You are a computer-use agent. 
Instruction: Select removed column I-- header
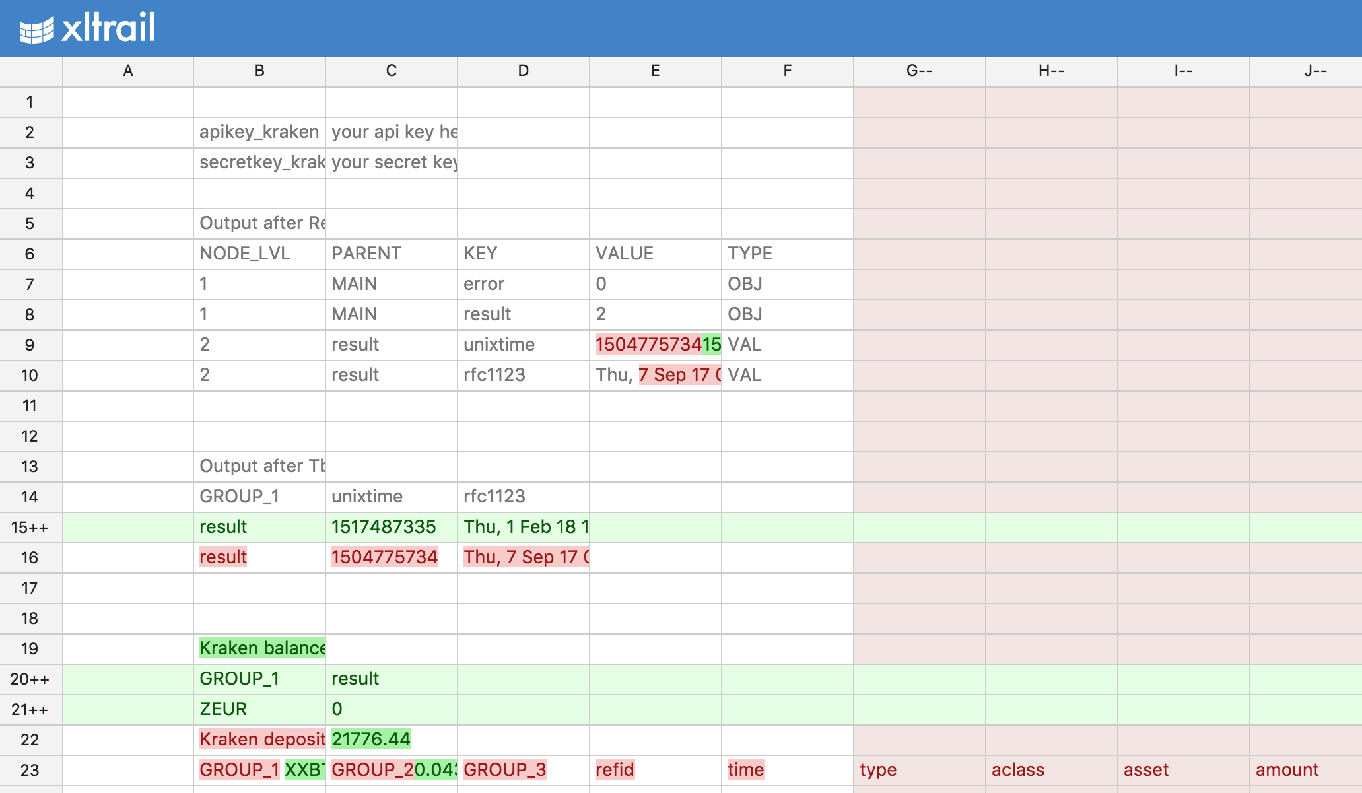point(1184,71)
